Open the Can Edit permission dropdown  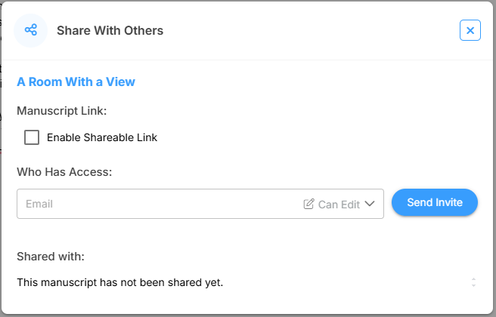pos(339,204)
